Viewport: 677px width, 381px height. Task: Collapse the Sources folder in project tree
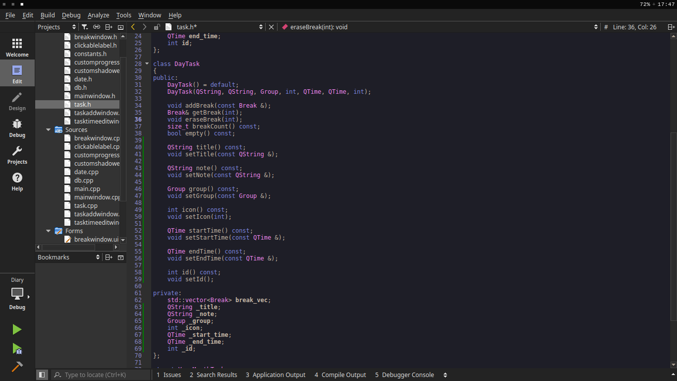click(x=49, y=130)
